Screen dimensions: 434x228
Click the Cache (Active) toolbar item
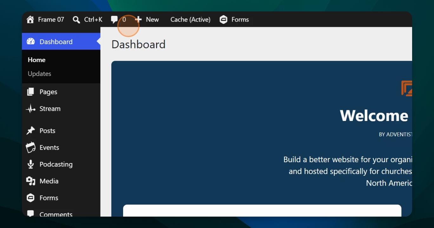coord(190,20)
